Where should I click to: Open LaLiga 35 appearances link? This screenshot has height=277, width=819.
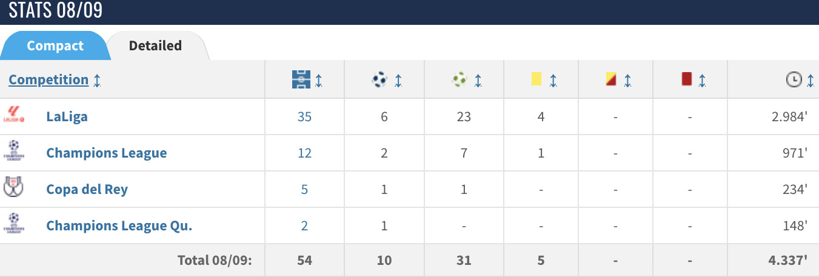click(x=304, y=116)
